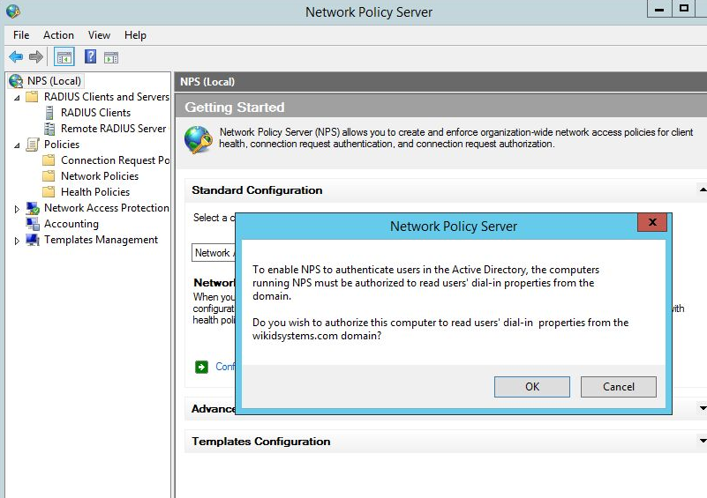707x498 pixels.
Task: Click the Getting Started header
Action: (x=235, y=108)
